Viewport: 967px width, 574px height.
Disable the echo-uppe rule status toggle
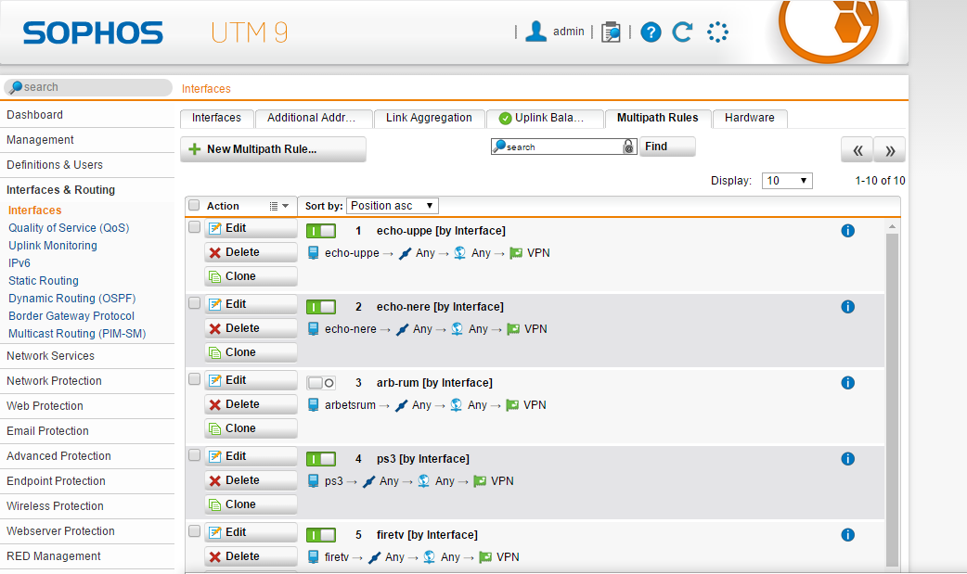[320, 230]
